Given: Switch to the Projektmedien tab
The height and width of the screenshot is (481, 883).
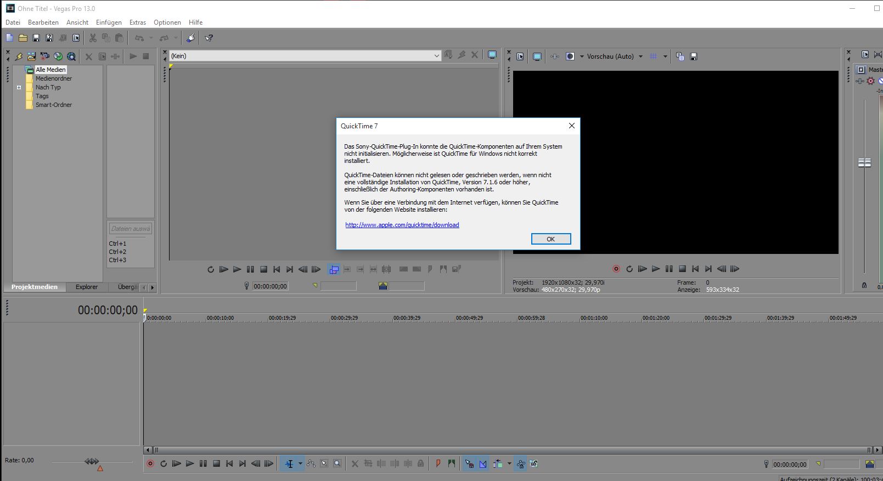Looking at the screenshot, I should (35, 287).
